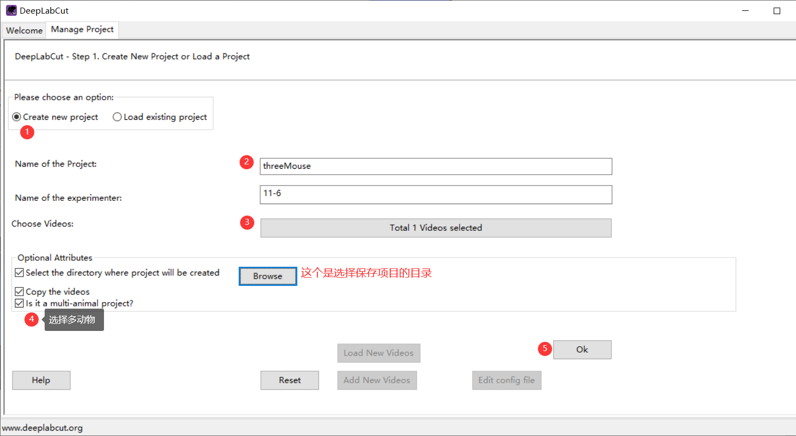Confirm with the Ok button

582,349
